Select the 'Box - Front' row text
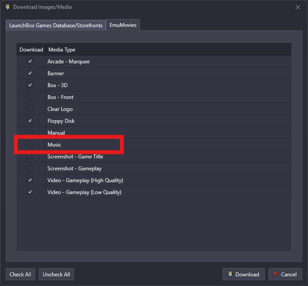This screenshot has width=308, height=286. point(60,97)
